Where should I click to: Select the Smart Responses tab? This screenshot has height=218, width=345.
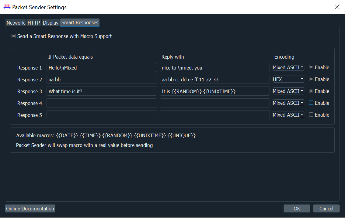coord(79,22)
